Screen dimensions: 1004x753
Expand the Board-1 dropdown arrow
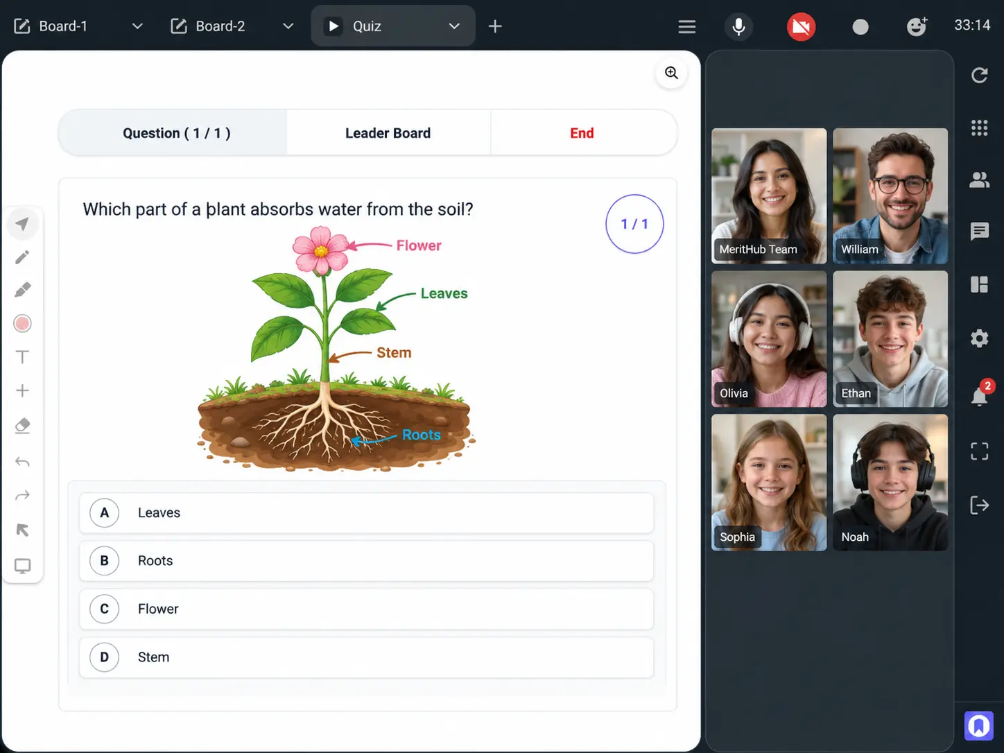click(137, 26)
